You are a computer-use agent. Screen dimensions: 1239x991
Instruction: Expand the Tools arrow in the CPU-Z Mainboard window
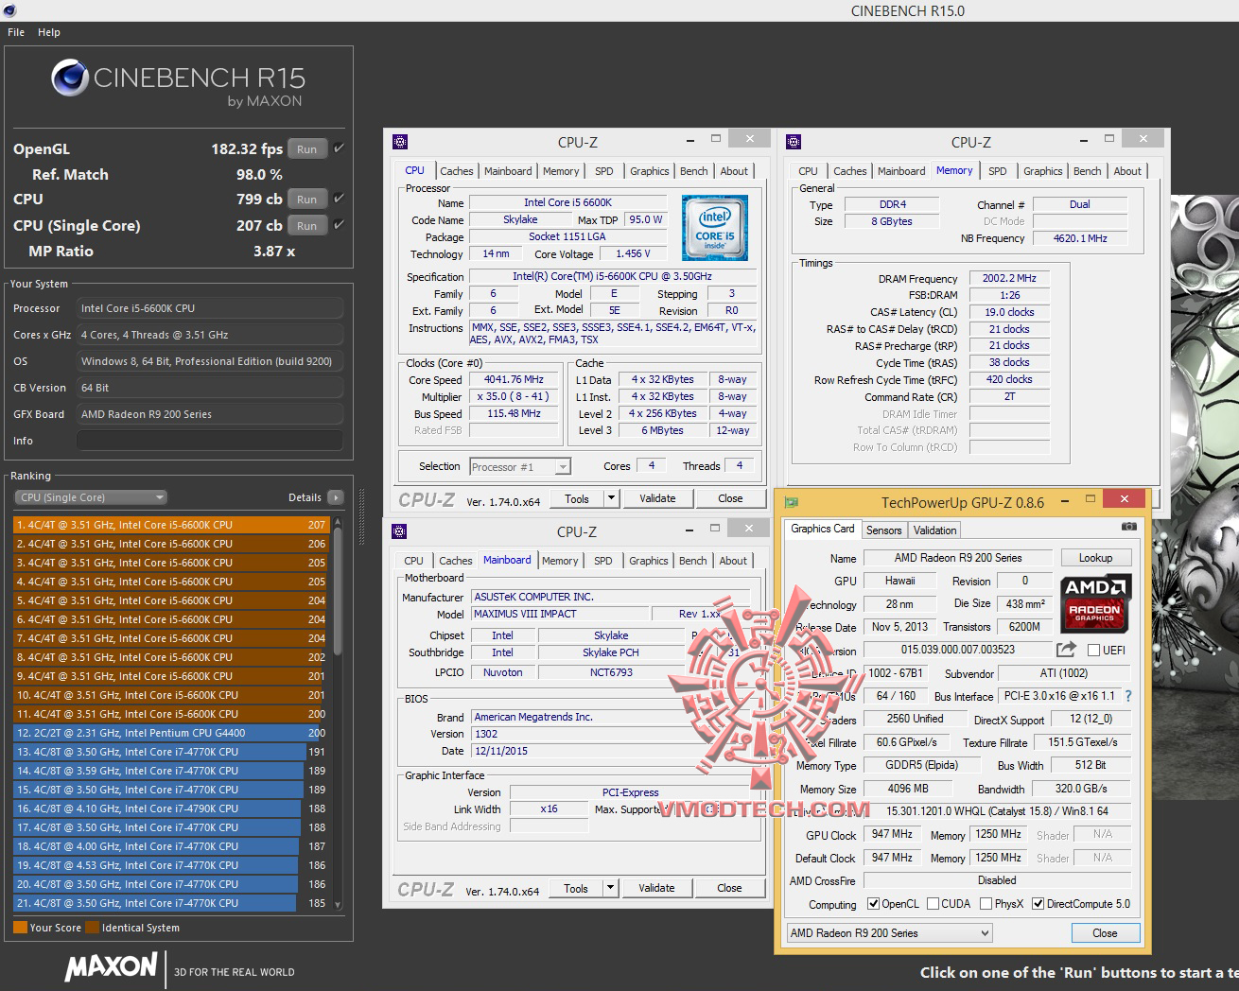(610, 888)
